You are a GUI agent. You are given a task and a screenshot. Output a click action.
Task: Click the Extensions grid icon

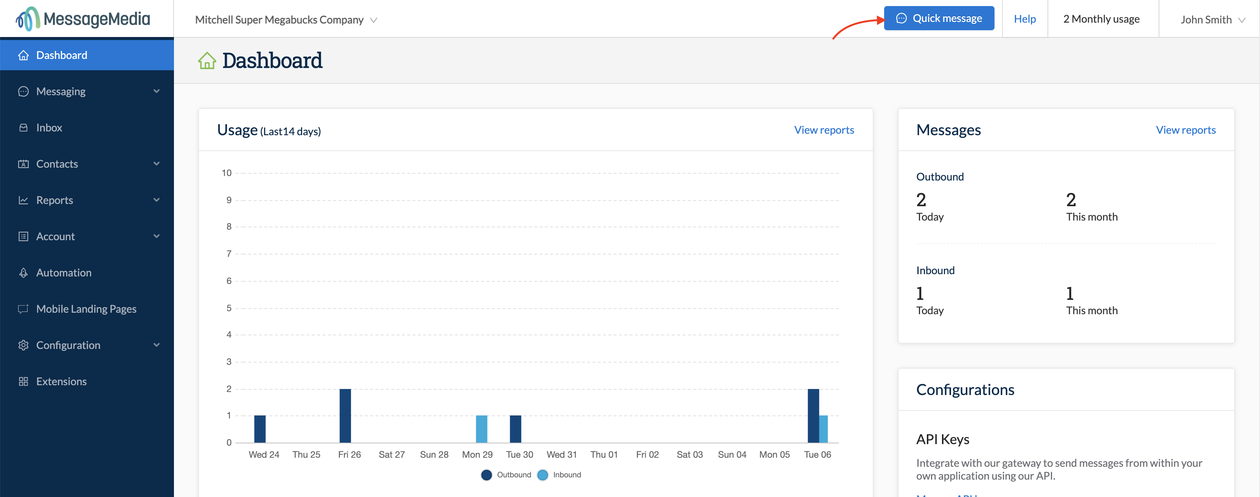click(x=23, y=381)
